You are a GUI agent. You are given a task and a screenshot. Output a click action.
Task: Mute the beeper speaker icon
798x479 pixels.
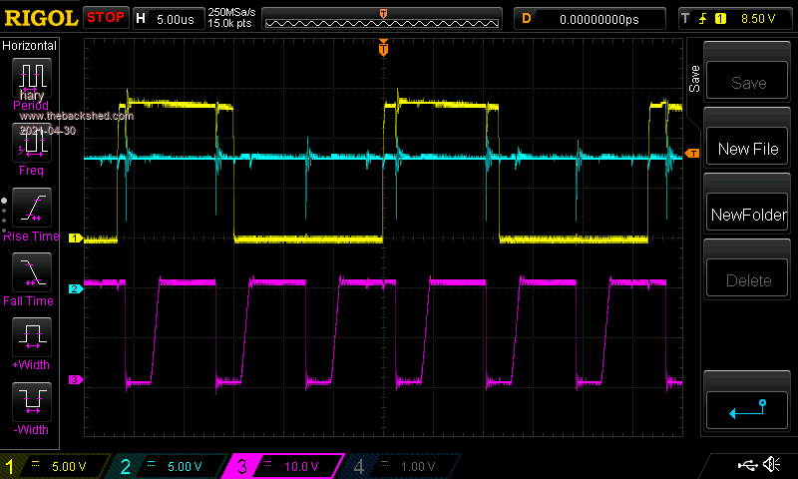[x=771, y=465]
